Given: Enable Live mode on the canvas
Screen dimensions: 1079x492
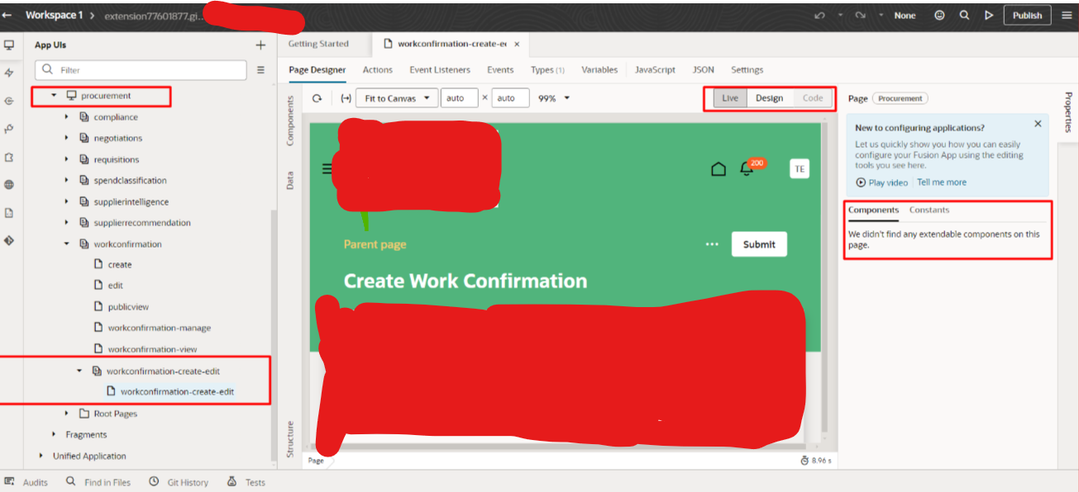Looking at the screenshot, I should click(x=729, y=97).
